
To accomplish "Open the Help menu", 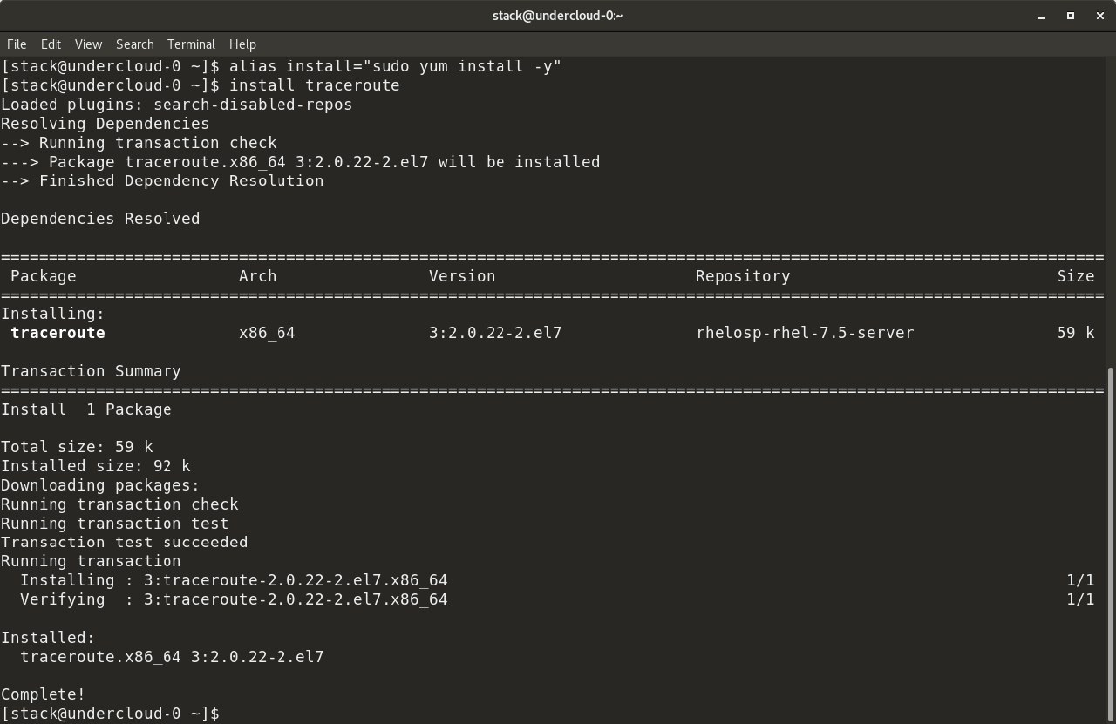I will pos(242,44).
